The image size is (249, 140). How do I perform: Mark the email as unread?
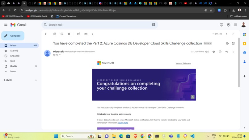coord(79,34)
